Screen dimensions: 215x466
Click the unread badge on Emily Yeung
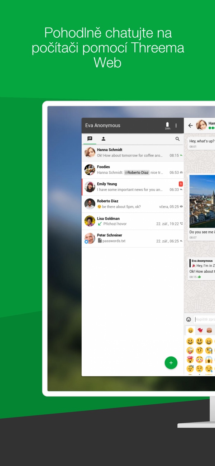[x=181, y=184]
